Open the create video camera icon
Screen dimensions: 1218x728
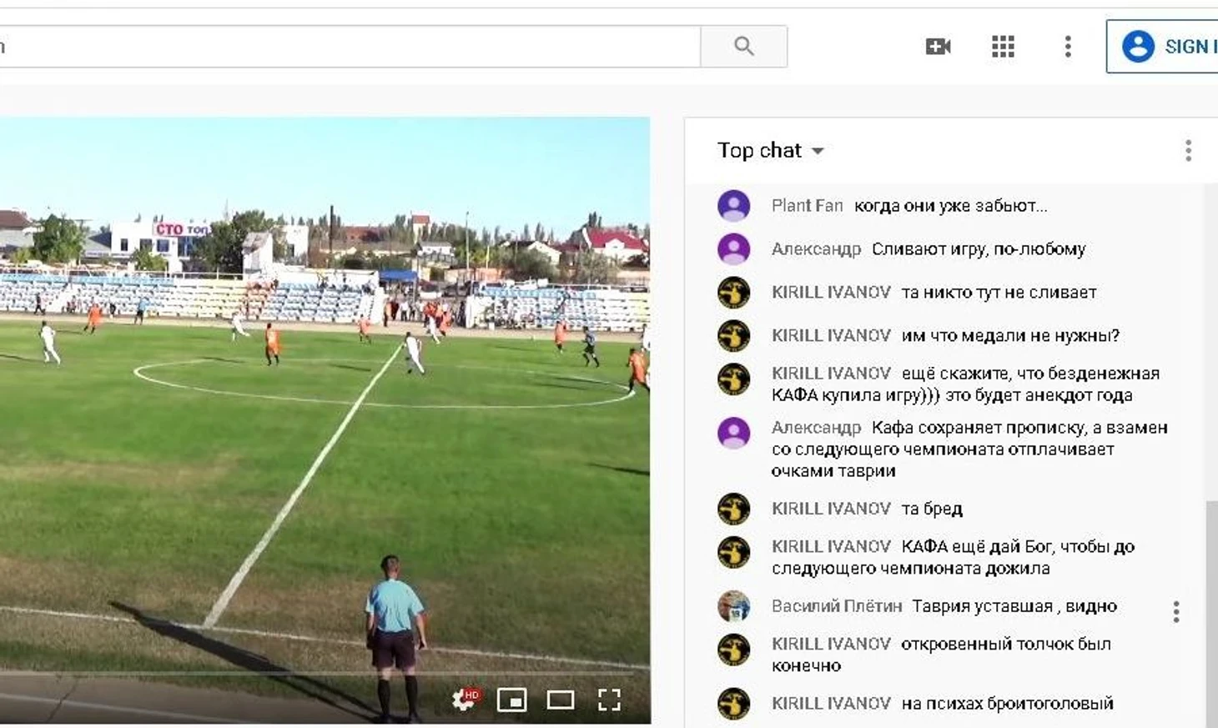pyautogui.click(x=938, y=47)
